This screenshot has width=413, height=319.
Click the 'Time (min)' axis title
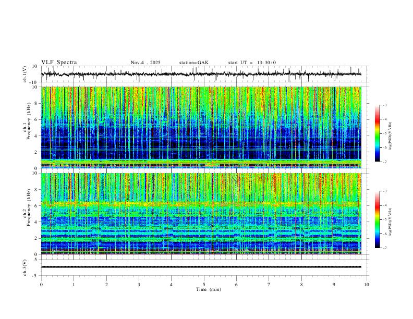click(x=209, y=289)
